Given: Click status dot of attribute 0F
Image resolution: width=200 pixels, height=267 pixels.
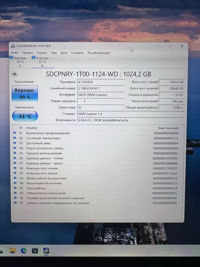Looking at the screenshot, I should coord(16,203).
